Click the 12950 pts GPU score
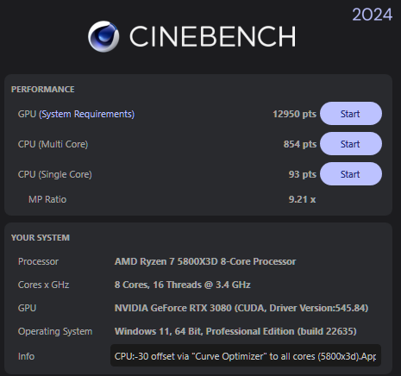Viewport: 401px width, 376px height. point(294,114)
